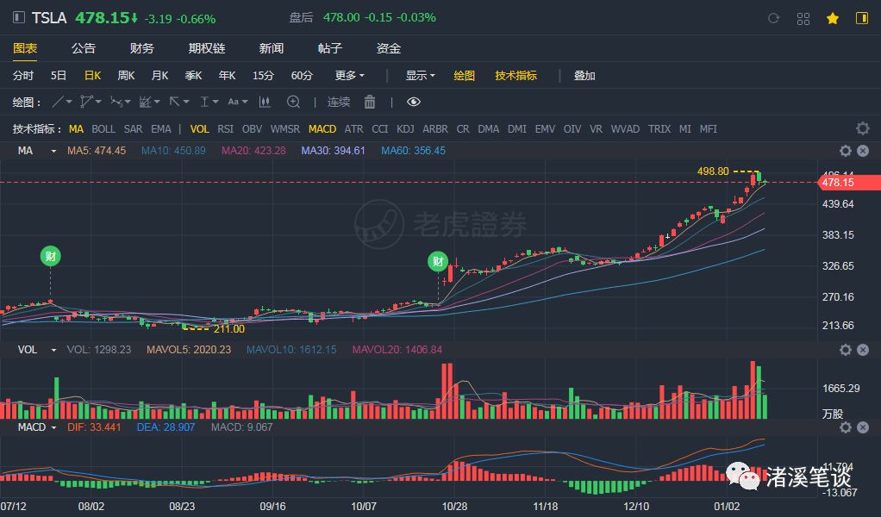Click the magnifier zoom-in icon
The width and height of the screenshot is (881, 517).
293,102
